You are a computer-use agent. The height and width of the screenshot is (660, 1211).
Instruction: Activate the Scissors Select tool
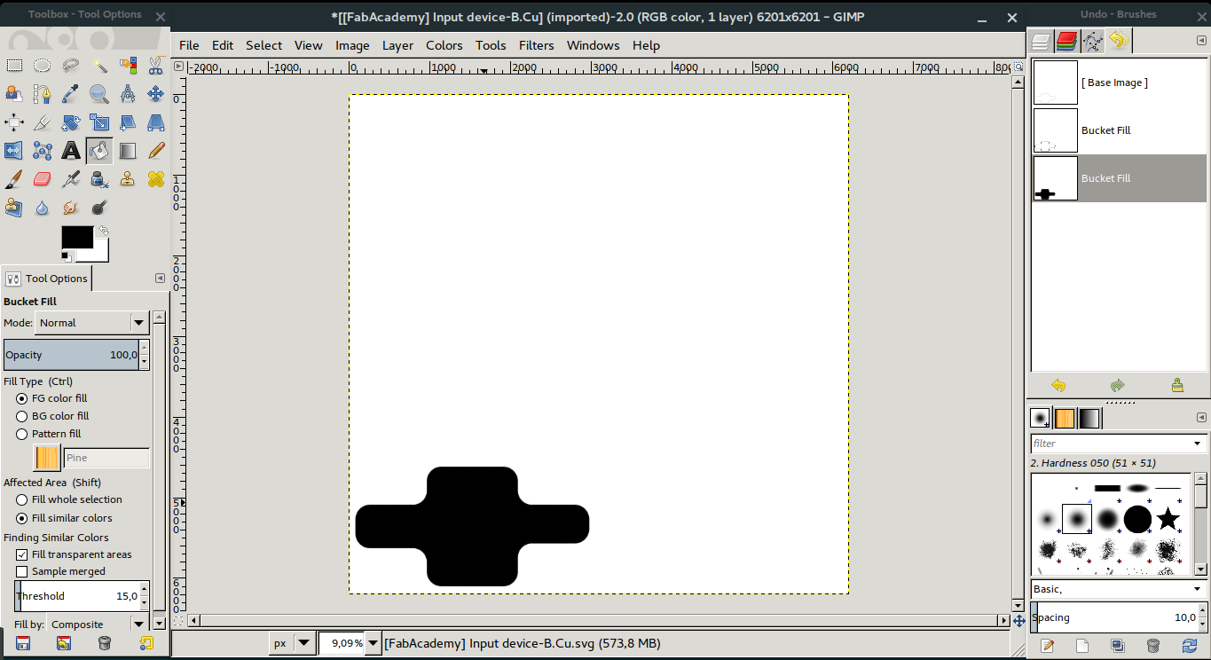tap(156, 65)
